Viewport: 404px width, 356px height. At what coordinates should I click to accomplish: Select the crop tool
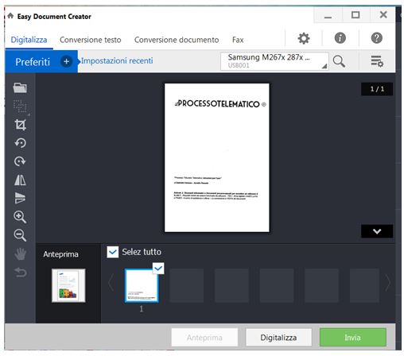pos(20,125)
